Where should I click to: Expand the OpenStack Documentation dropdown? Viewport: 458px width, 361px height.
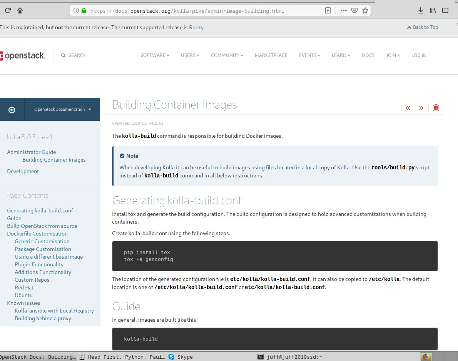(x=62, y=109)
